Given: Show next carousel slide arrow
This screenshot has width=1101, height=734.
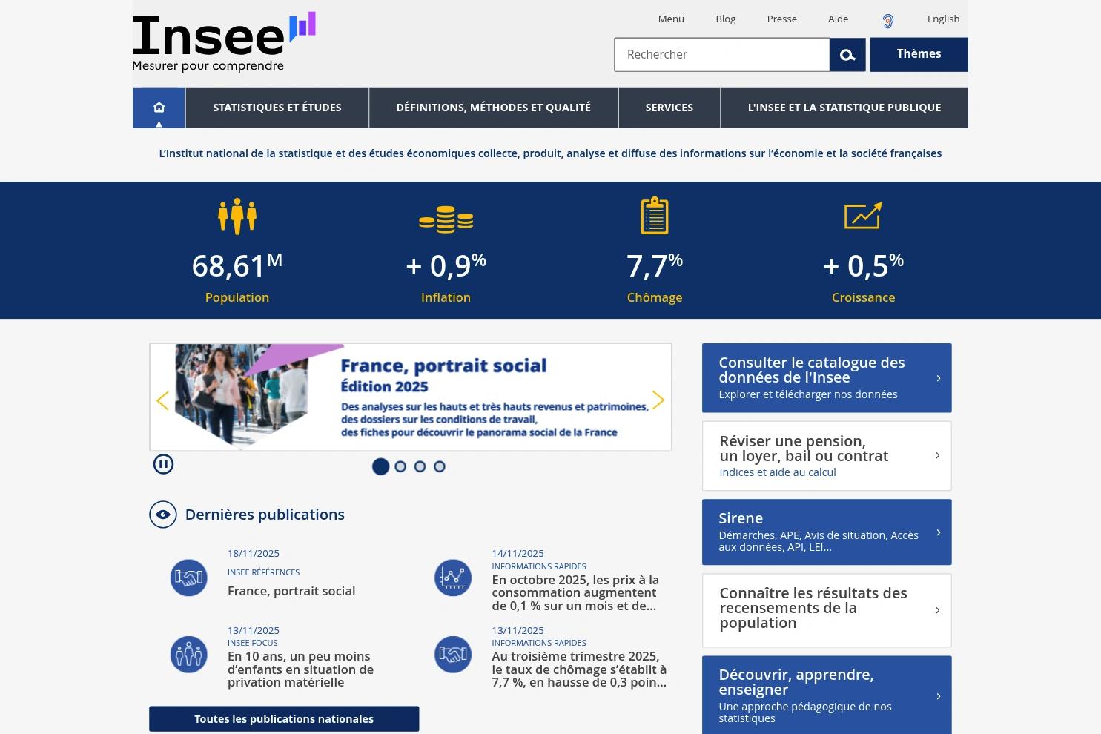Looking at the screenshot, I should [x=658, y=400].
